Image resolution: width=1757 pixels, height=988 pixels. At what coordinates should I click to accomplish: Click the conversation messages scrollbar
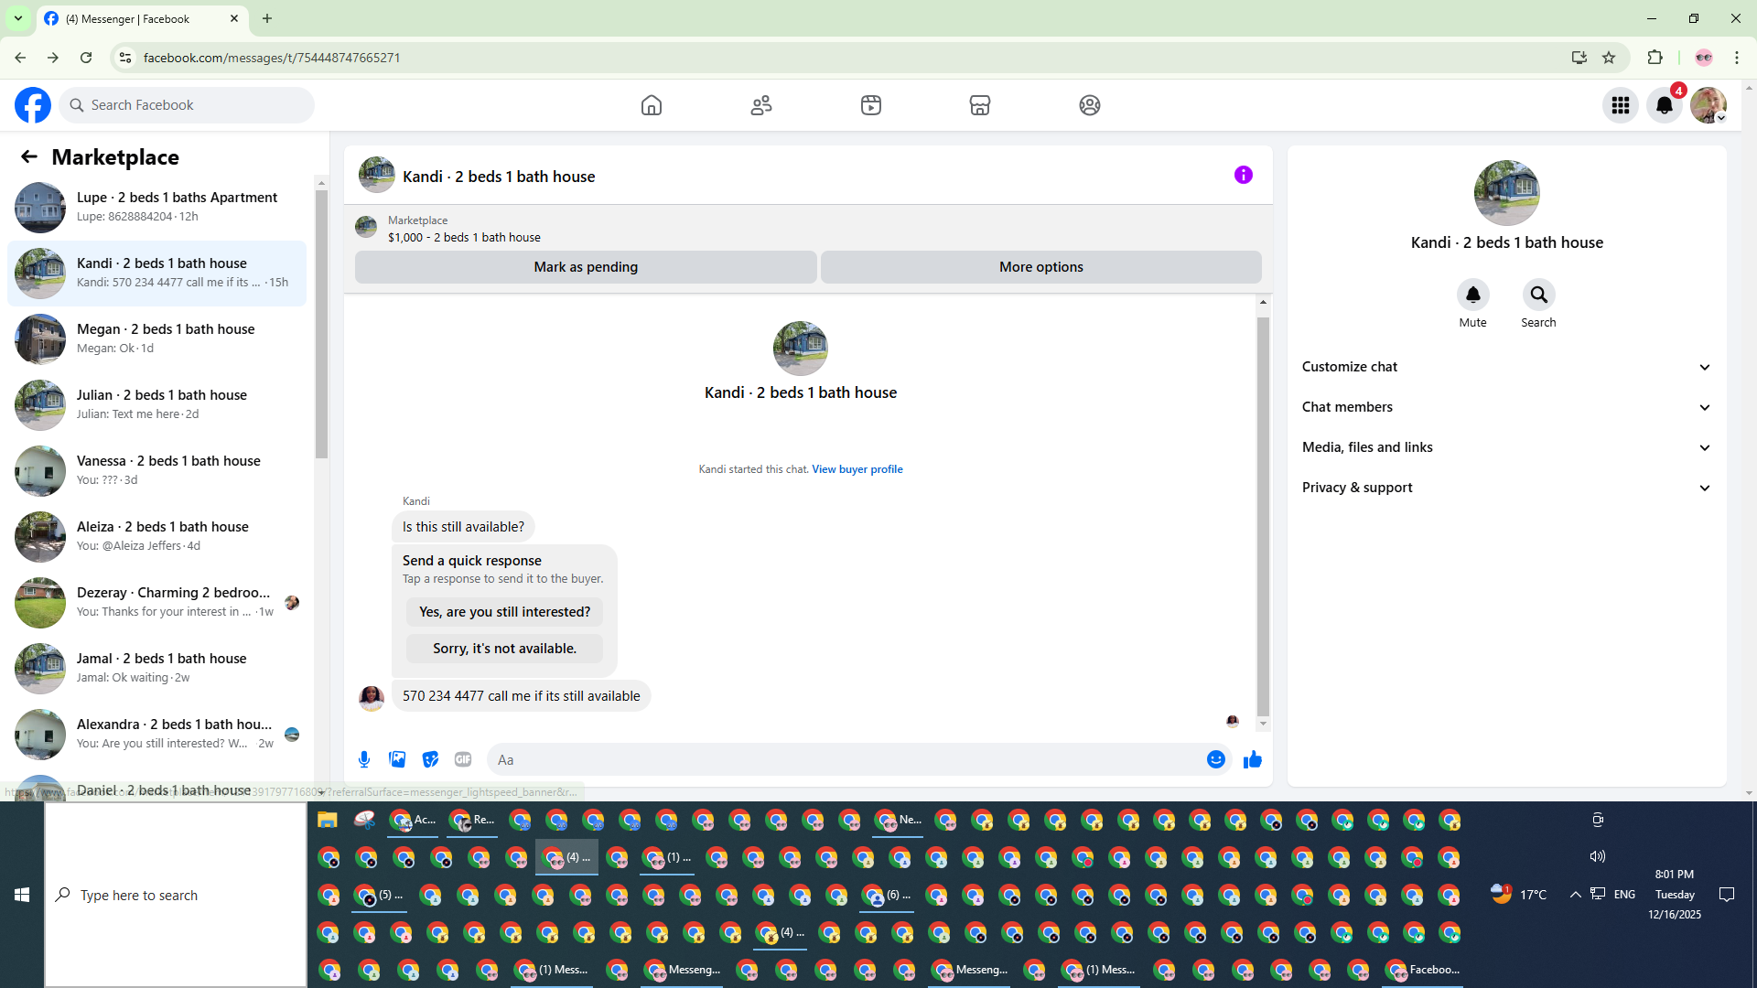(x=1263, y=517)
